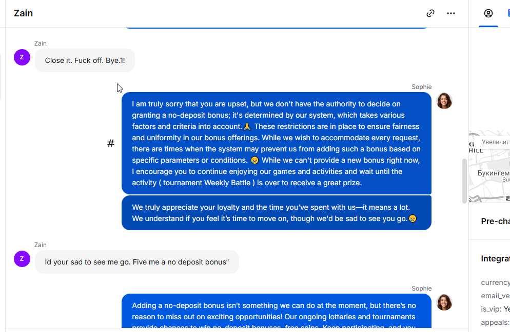The image size is (510, 332).
Task: Select the customer profile details tab
Action: pyautogui.click(x=488, y=13)
